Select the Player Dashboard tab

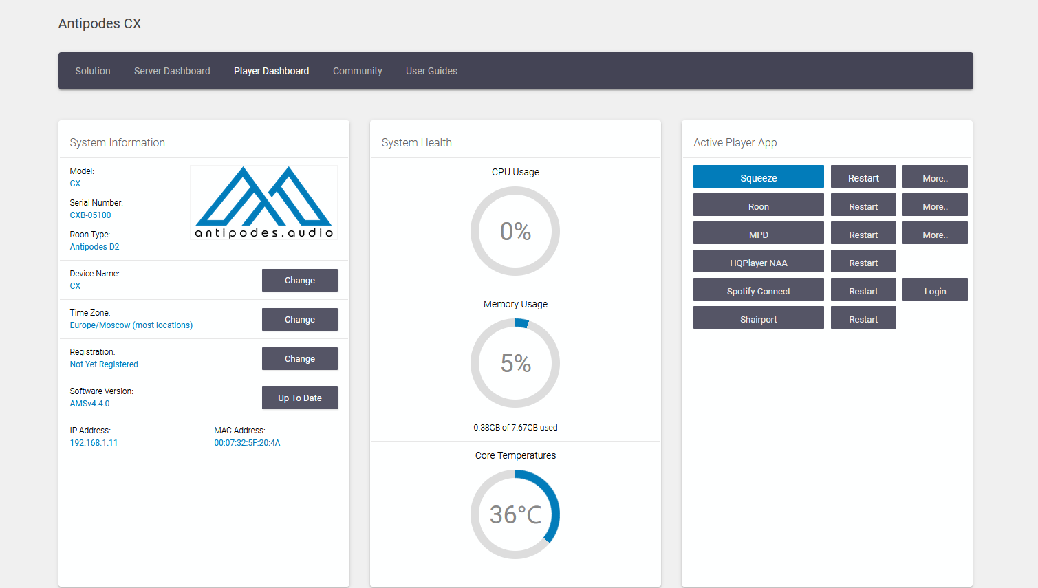coord(272,71)
